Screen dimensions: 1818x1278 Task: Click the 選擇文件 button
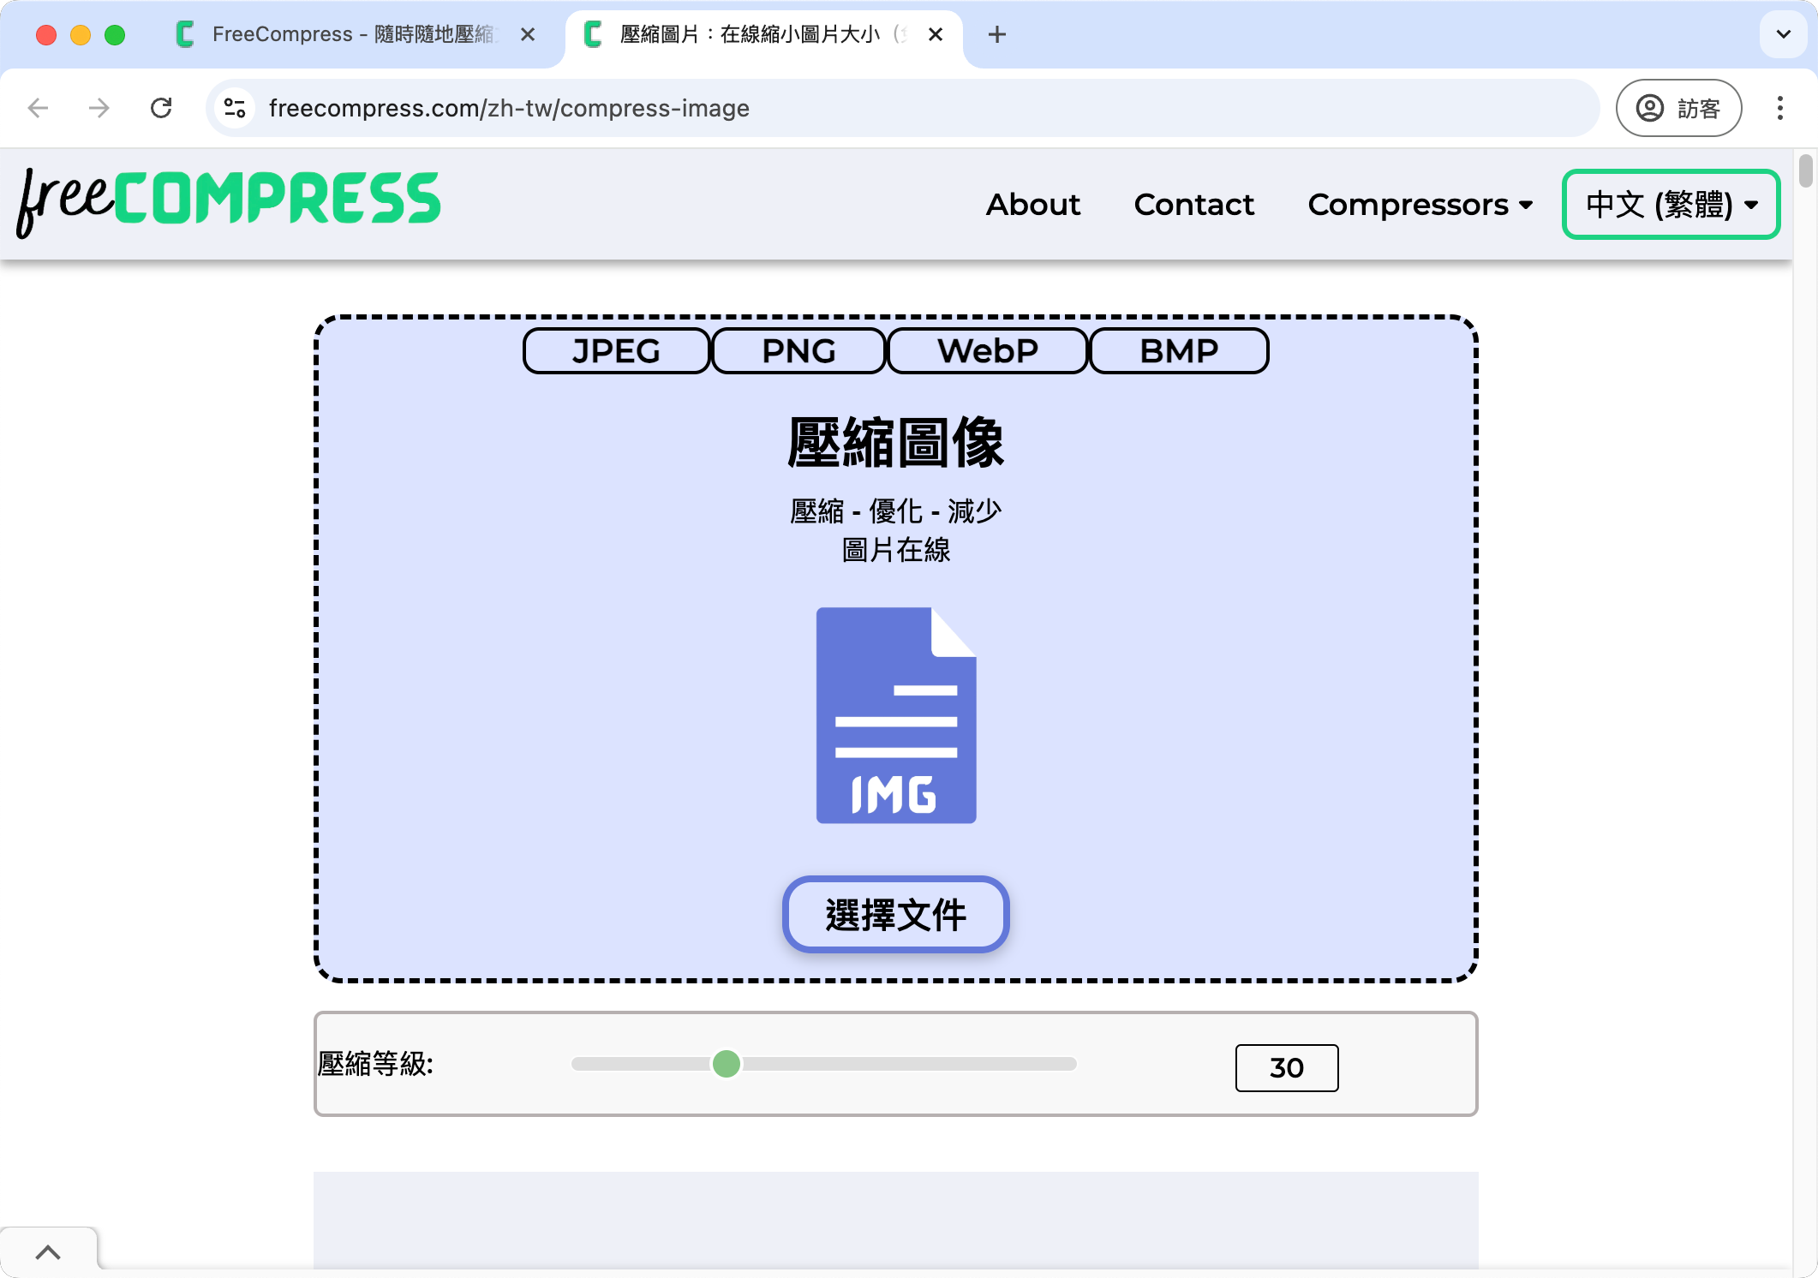896,914
